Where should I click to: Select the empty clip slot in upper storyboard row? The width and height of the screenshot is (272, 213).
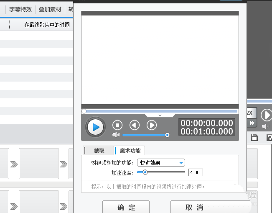pyautogui.click(x=39, y=164)
